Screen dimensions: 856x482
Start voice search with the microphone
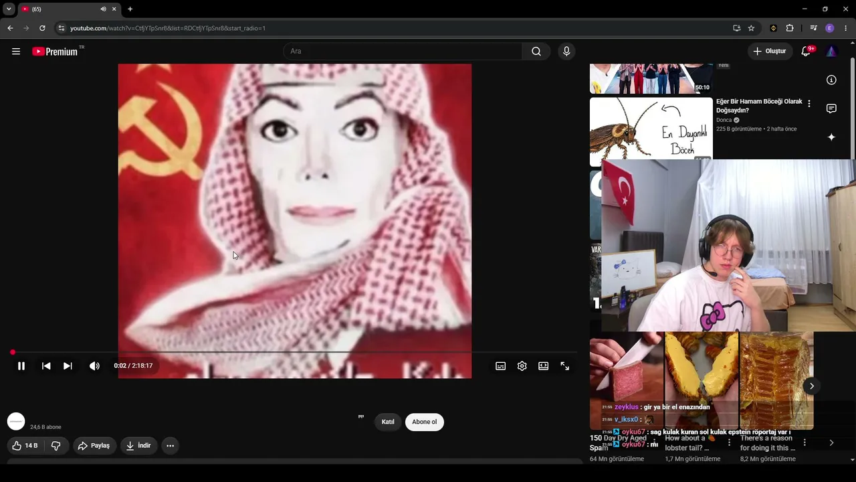coord(566,52)
